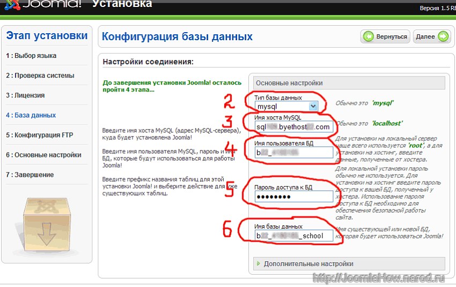Click the green back arrow icon
The width and height of the screenshot is (456, 287).
click(x=368, y=36)
